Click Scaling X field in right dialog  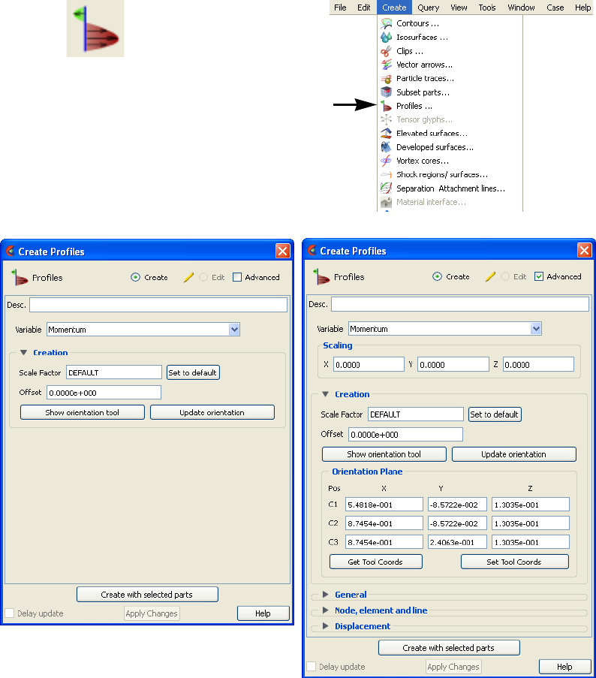click(369, 364)
